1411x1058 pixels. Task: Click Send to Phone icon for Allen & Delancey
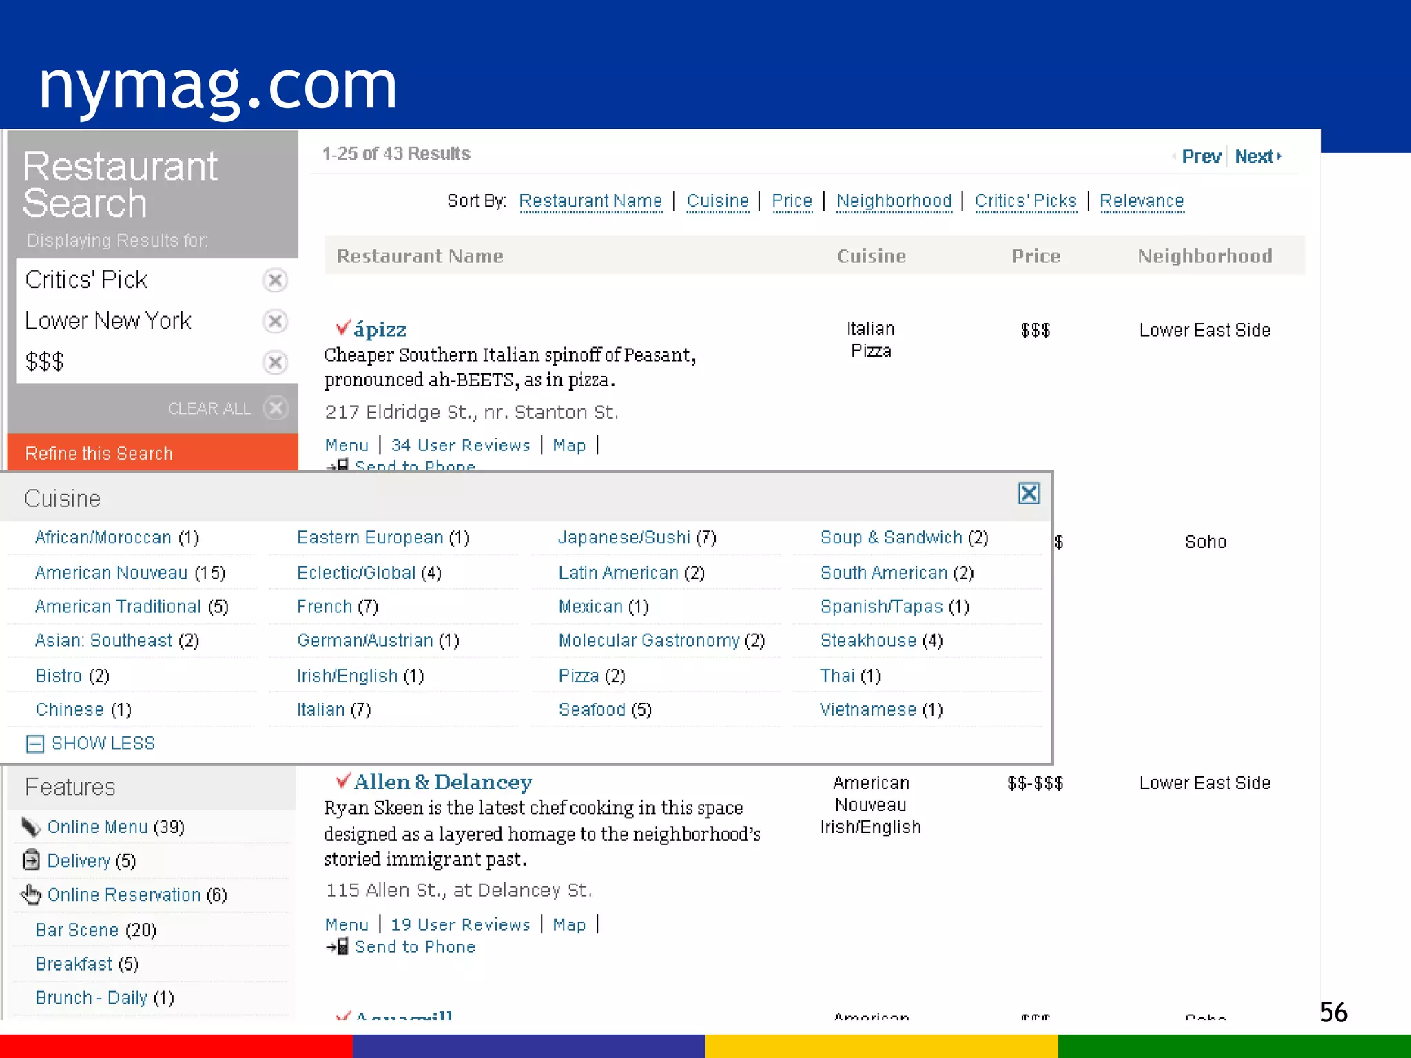[337, 946]
